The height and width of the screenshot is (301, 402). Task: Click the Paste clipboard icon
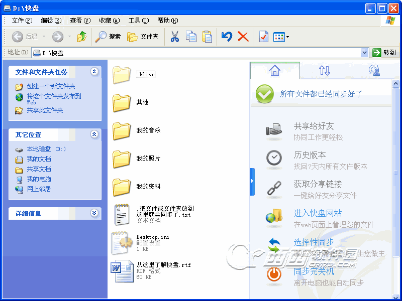coord(207,37)
